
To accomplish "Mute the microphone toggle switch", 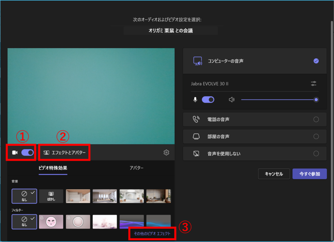I will pos(208,100).
